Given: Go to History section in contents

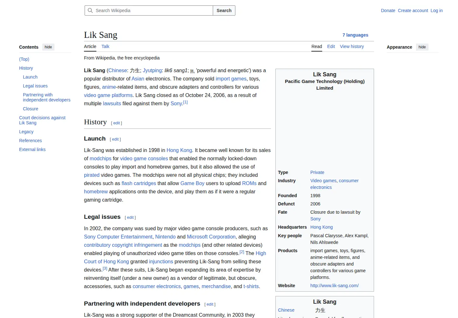Looking at the screenshot, I should point(26,68).
